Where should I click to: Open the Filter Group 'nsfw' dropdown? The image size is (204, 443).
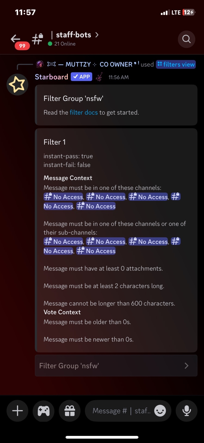tap(109, 366)
